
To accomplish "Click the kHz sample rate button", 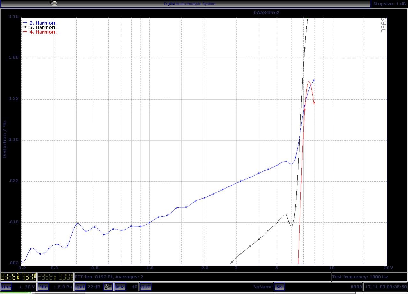I will point(120,287).
